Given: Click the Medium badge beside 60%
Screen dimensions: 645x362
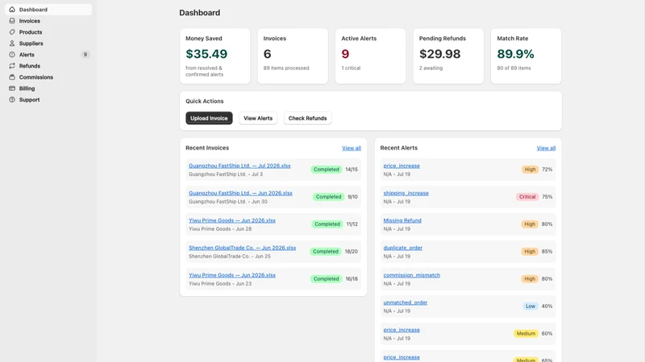Looking at the screenshot, I should (x=526, y=334).
